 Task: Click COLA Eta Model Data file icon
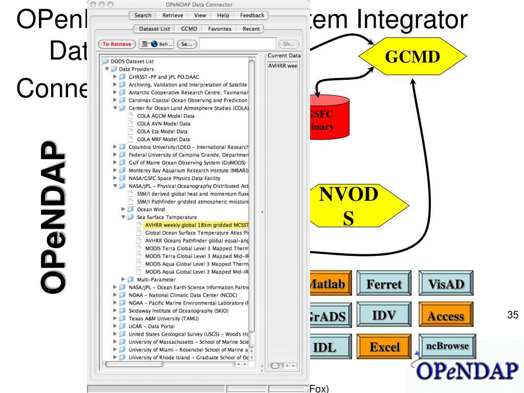coord(130,132)
